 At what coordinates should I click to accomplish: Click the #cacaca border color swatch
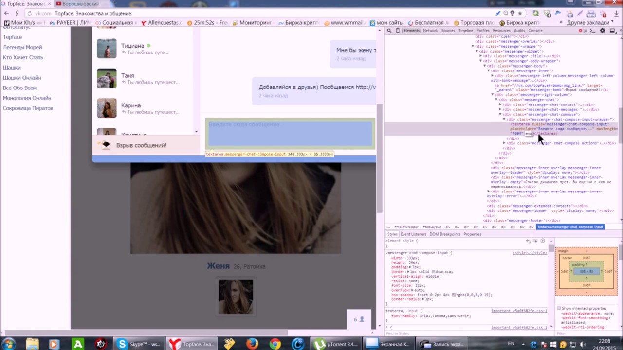click(x=434, y=272)
